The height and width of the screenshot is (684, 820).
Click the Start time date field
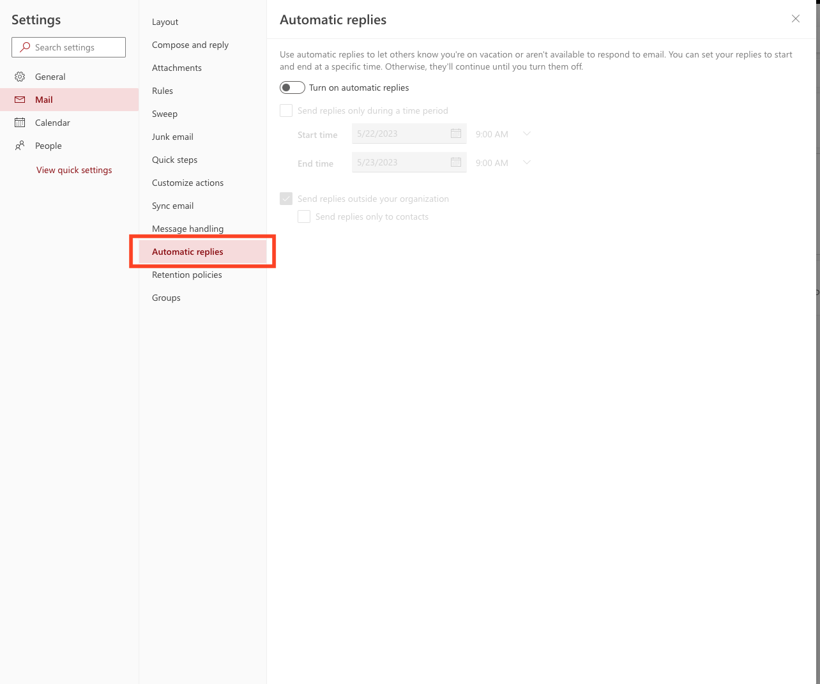399,133
